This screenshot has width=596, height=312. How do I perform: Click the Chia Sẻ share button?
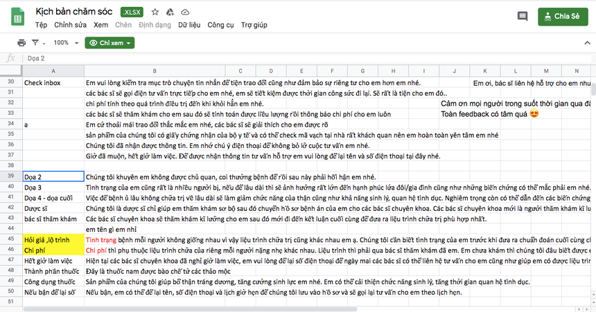(563, 17)
